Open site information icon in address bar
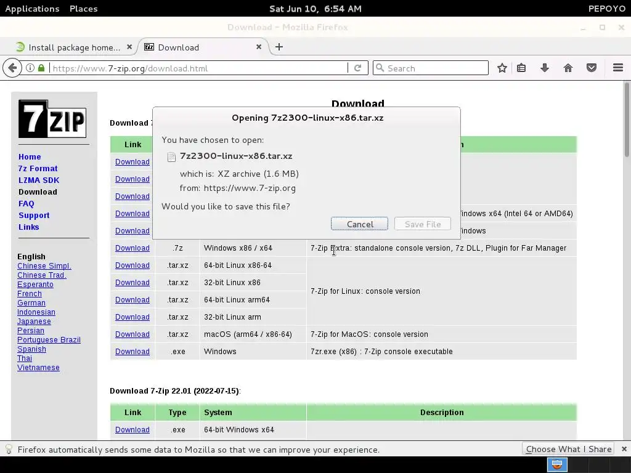 click(30, 68)
